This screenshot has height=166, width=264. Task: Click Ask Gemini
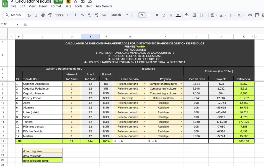point(104,6)
